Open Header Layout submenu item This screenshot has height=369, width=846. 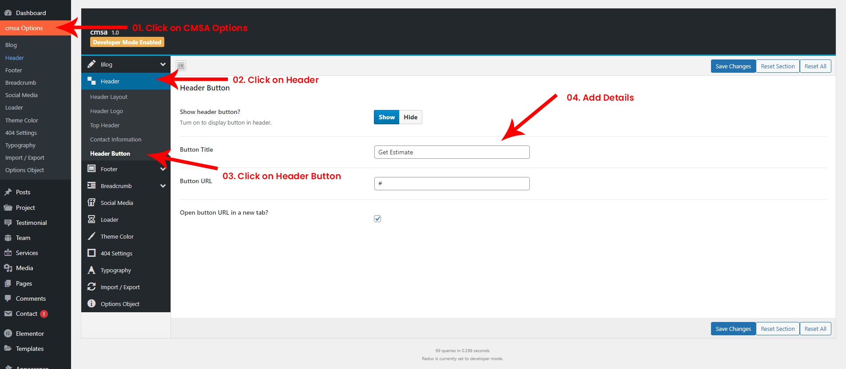click(x=109, y=97)
